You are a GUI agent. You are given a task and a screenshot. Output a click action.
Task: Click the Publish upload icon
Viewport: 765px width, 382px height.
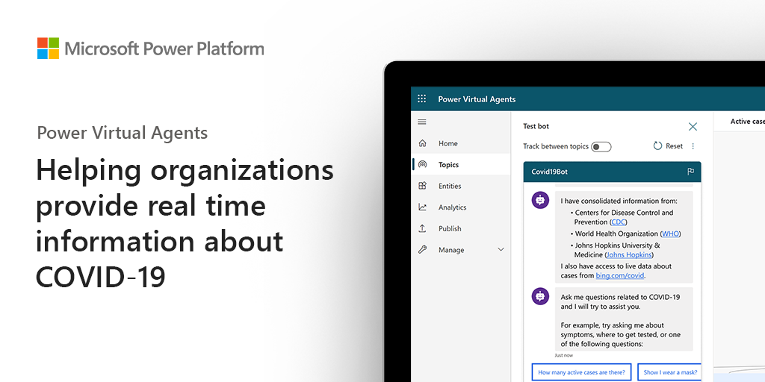(x=423, y=228)
